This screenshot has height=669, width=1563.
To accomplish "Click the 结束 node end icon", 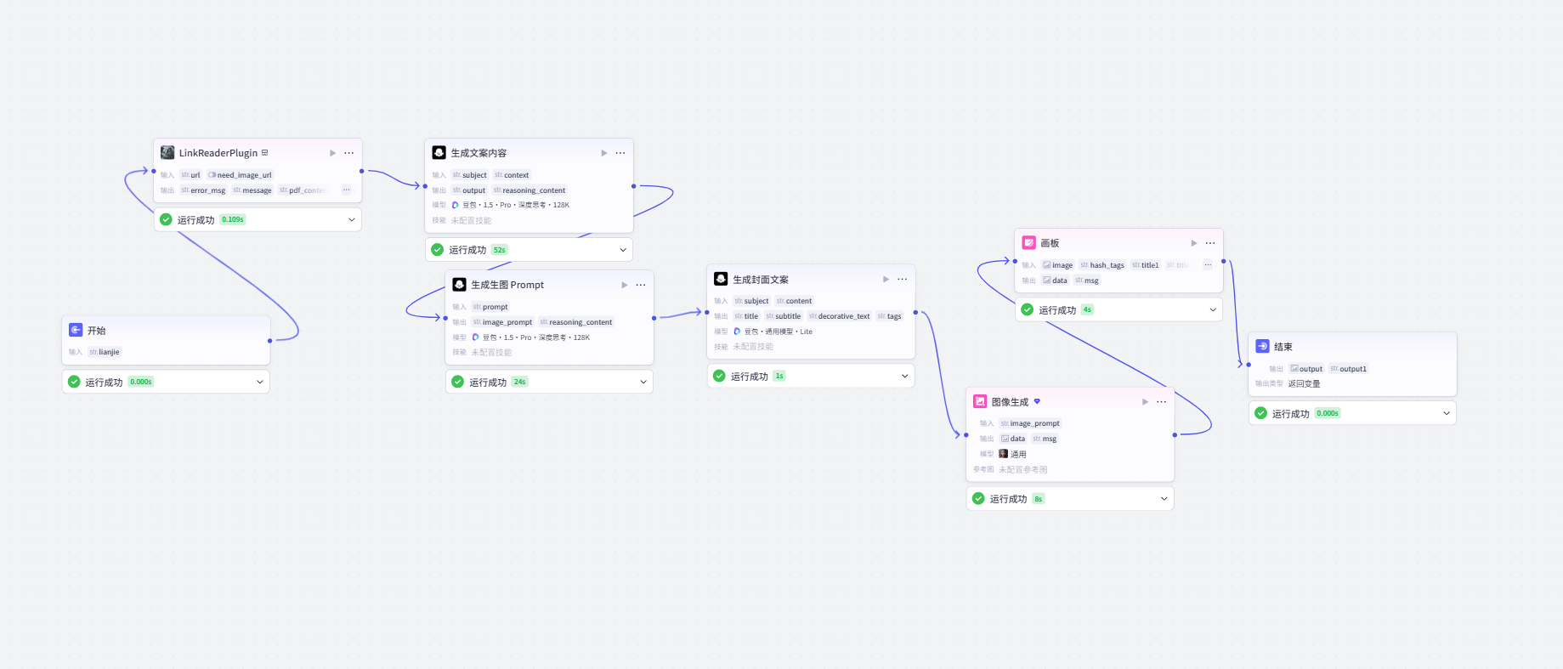I will (1262, 347).
